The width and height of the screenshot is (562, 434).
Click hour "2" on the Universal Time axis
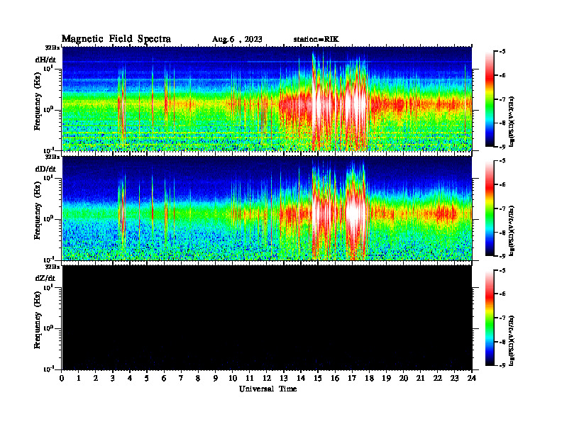click(96, 379)
